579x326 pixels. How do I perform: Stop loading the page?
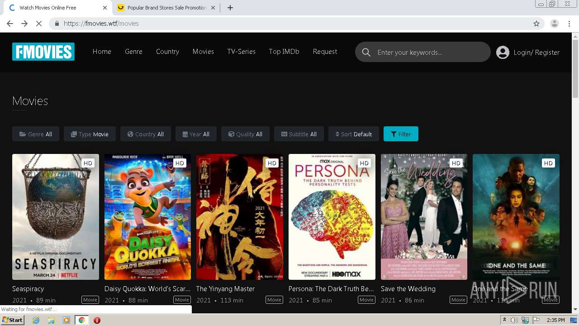pos(39,24)
